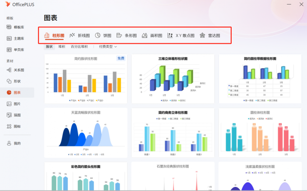Open the 圆柱体柱形图 template
The height and width of the screenshot is (191, 307).
tap(260, 133)
